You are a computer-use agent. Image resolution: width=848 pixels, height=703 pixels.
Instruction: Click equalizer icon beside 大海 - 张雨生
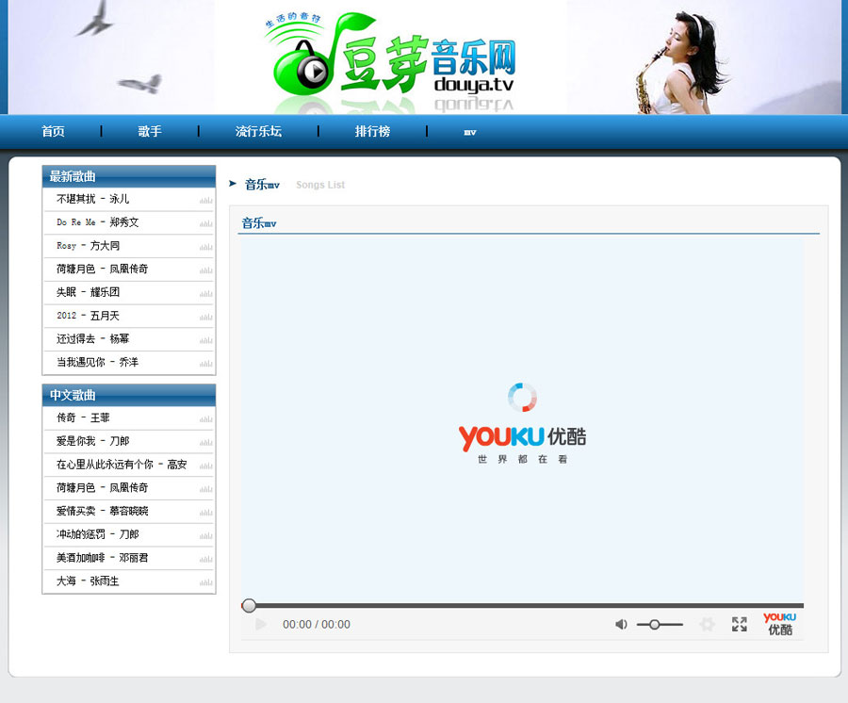(x=206, y=581)
